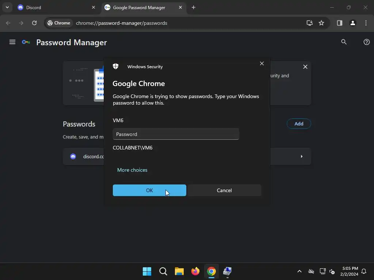Launch Firefox from taskbar
Screen dimensions: 374x280
[195, 271]
